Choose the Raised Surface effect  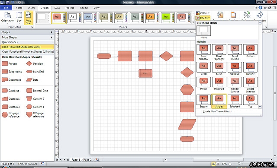pos(235,85)
